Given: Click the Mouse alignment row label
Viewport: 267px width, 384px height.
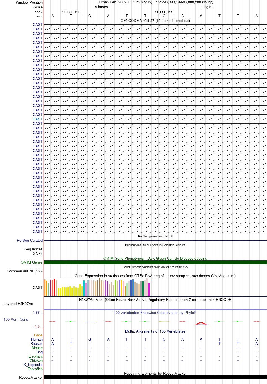Looking at the screenshot, I should click(x=37, y=348).
